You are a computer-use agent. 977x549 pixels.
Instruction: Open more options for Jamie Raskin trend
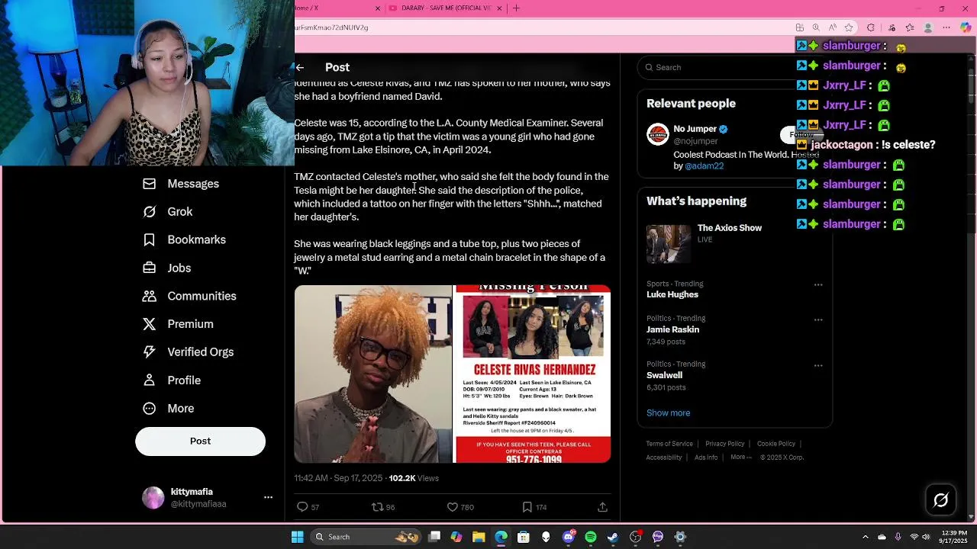coord(818,319)
